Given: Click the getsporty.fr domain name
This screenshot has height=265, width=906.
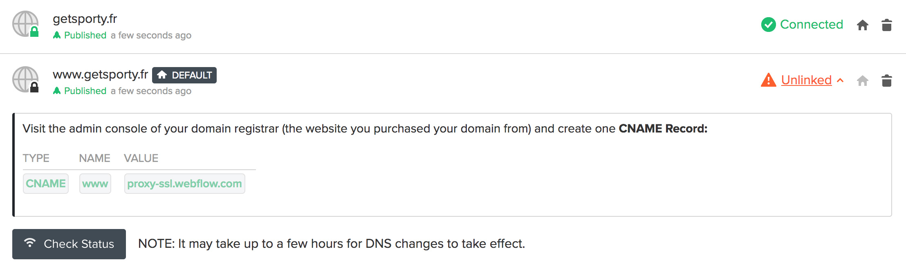Looking at the screenshot, I should [x=85, y=19].
